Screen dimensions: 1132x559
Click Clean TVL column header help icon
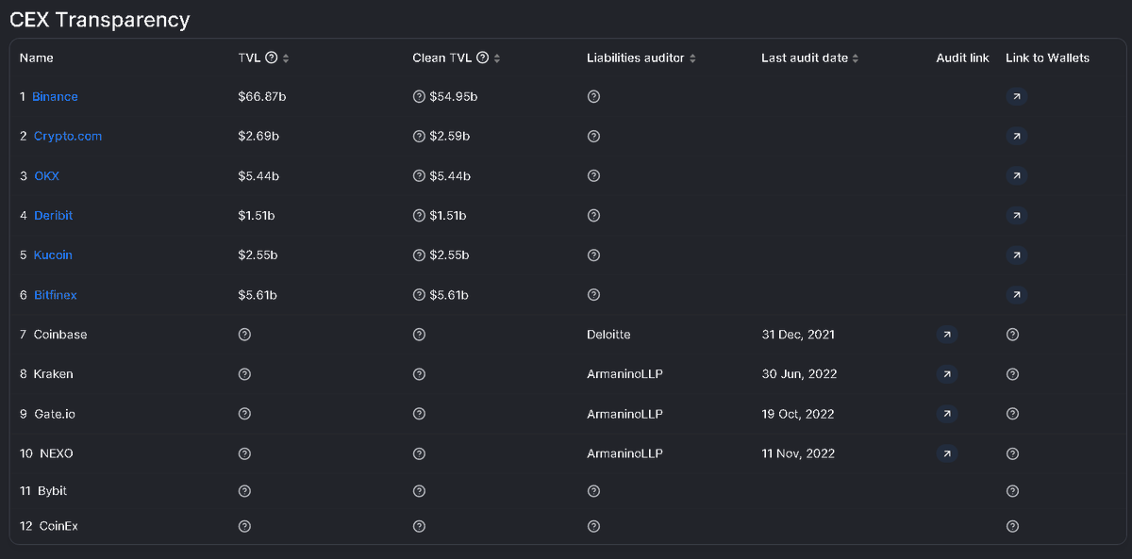(x=483, y=58)
